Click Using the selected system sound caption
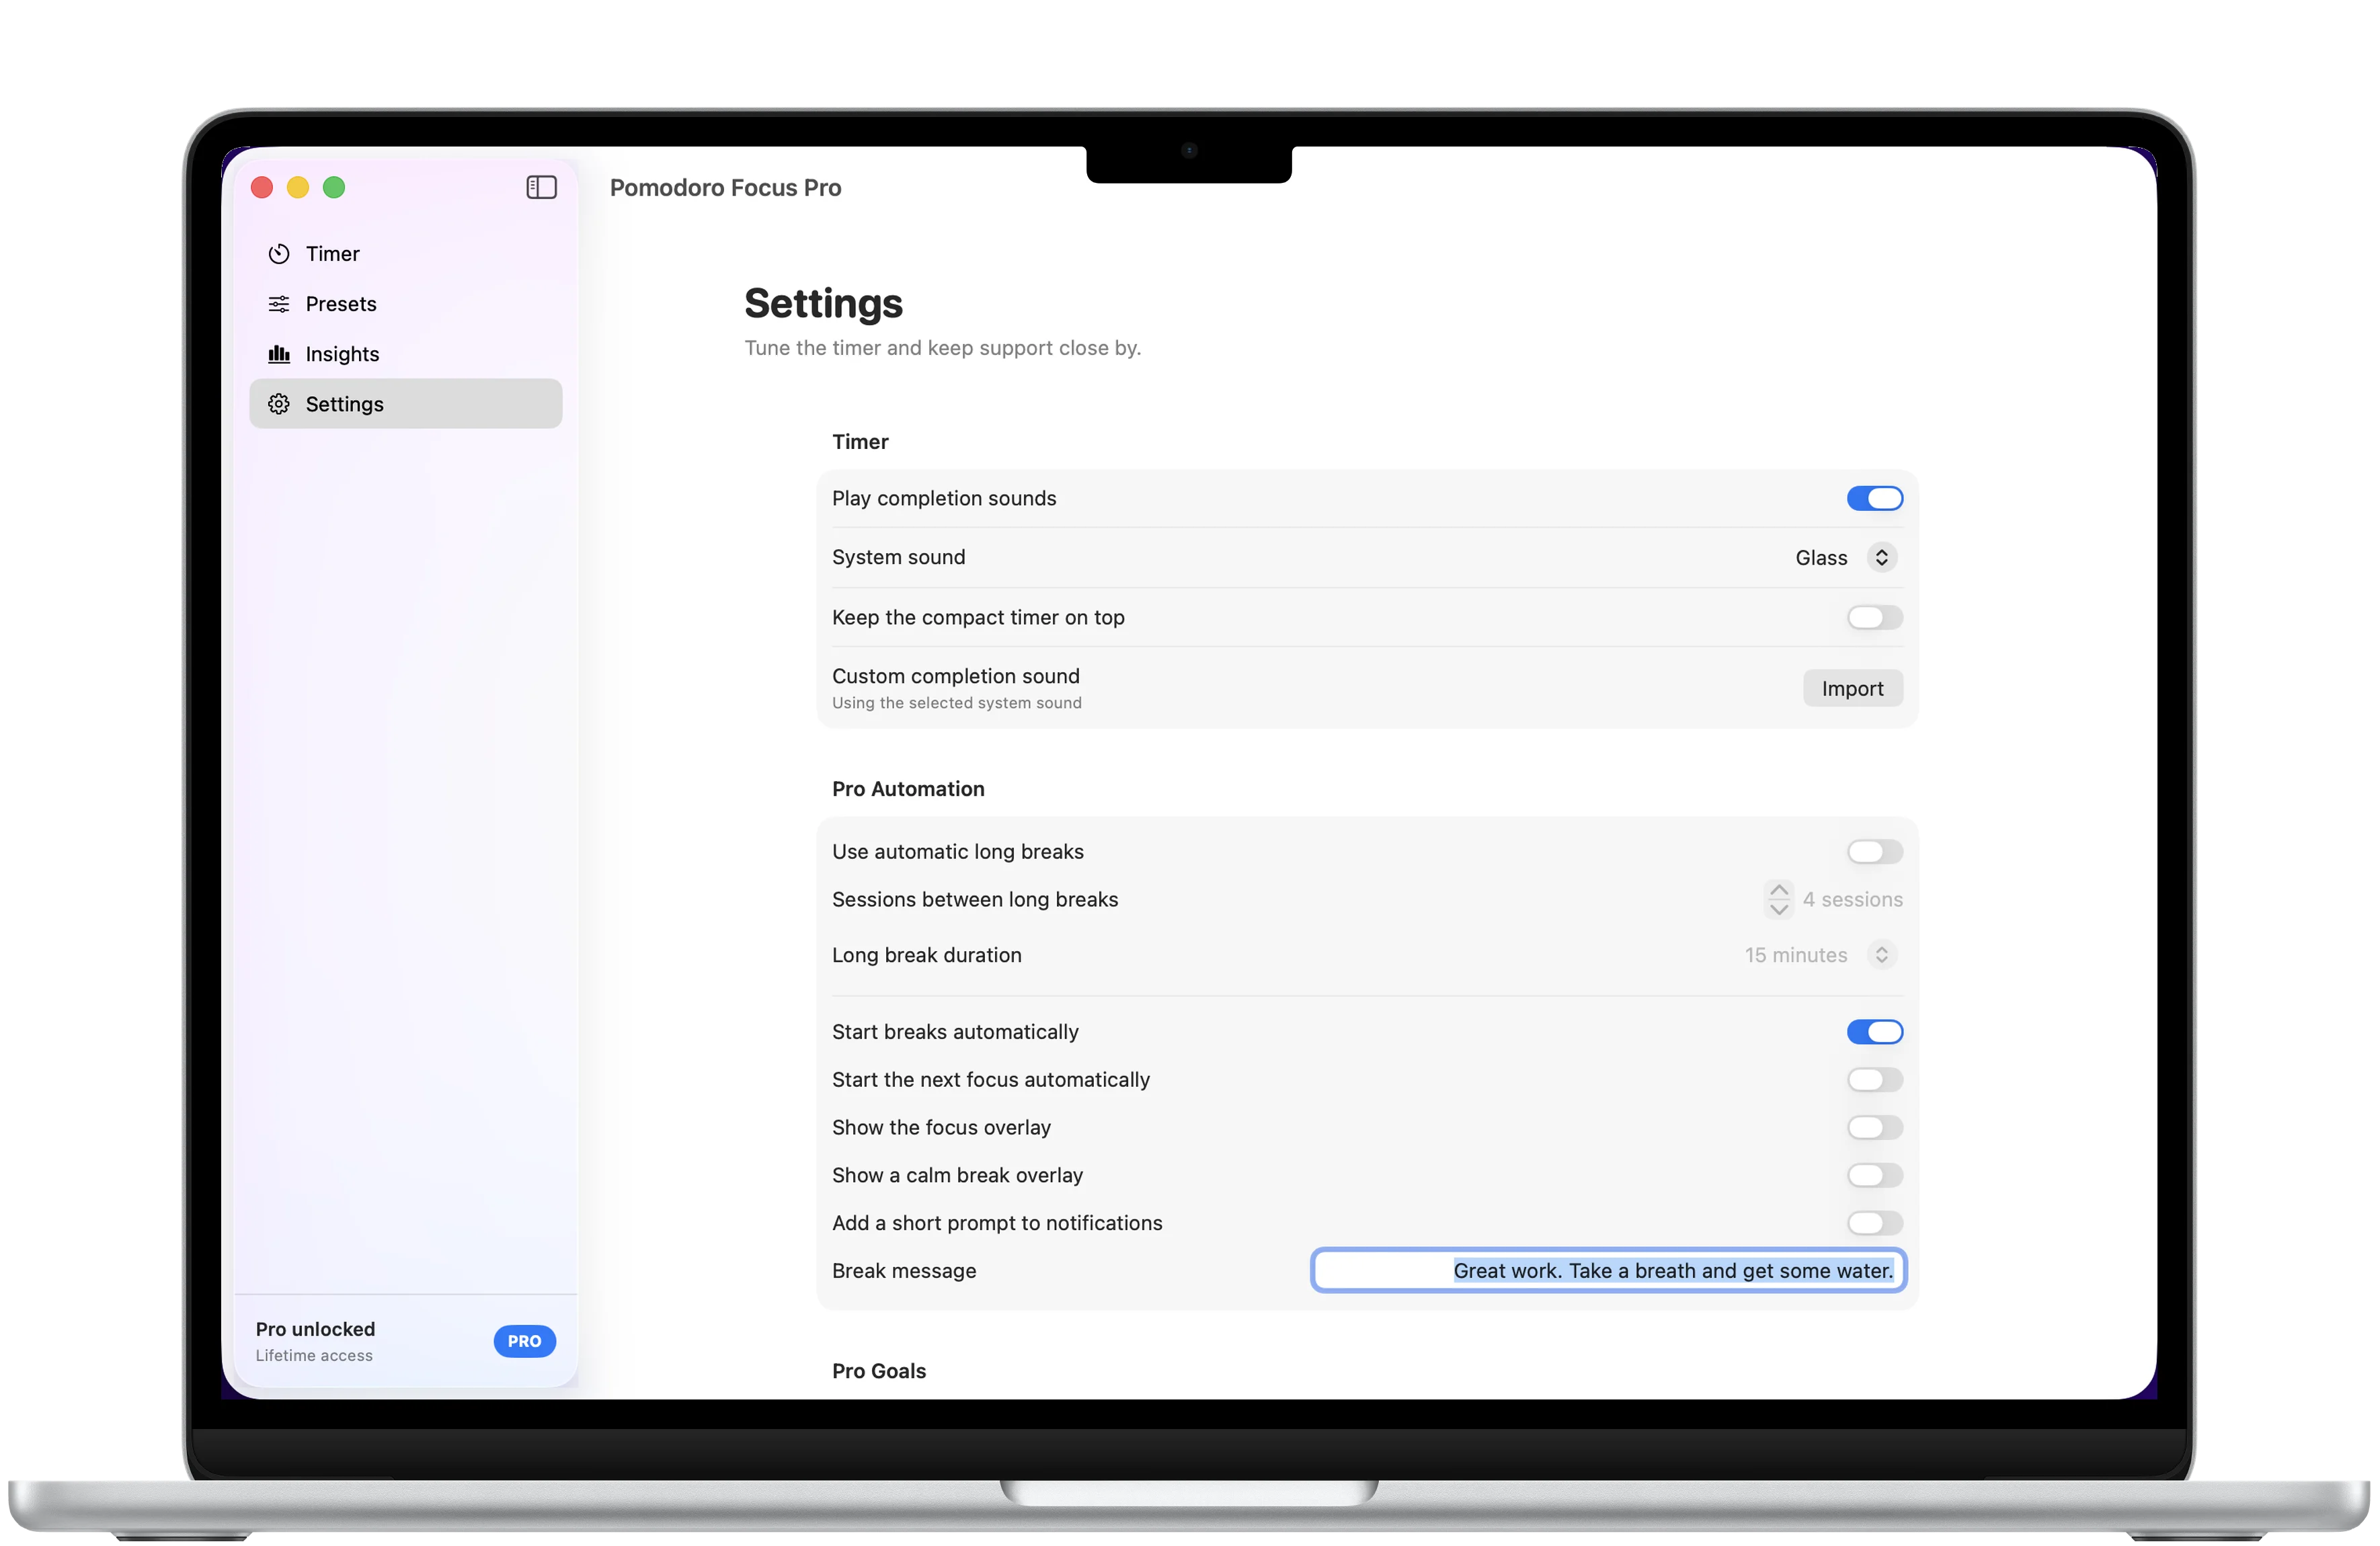 pyautogui.click(x=956, y=703)
